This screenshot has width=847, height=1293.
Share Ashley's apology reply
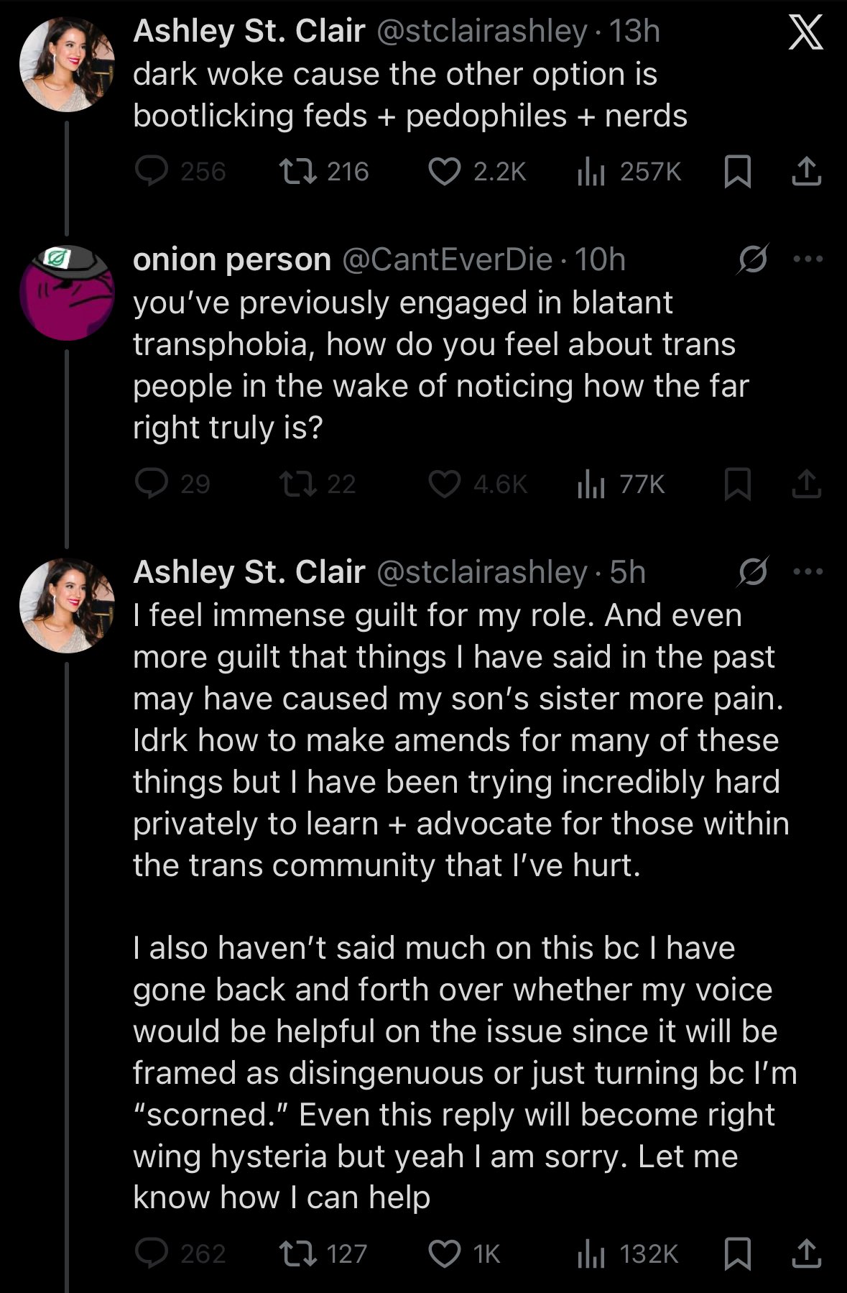pyautogui.click(x=806, y=1253)
